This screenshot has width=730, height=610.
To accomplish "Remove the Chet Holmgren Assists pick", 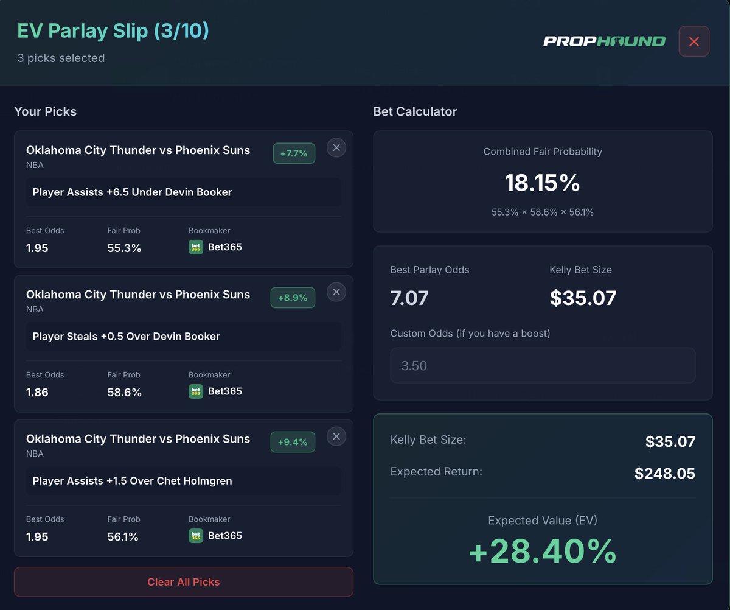I will pos(336,436).
